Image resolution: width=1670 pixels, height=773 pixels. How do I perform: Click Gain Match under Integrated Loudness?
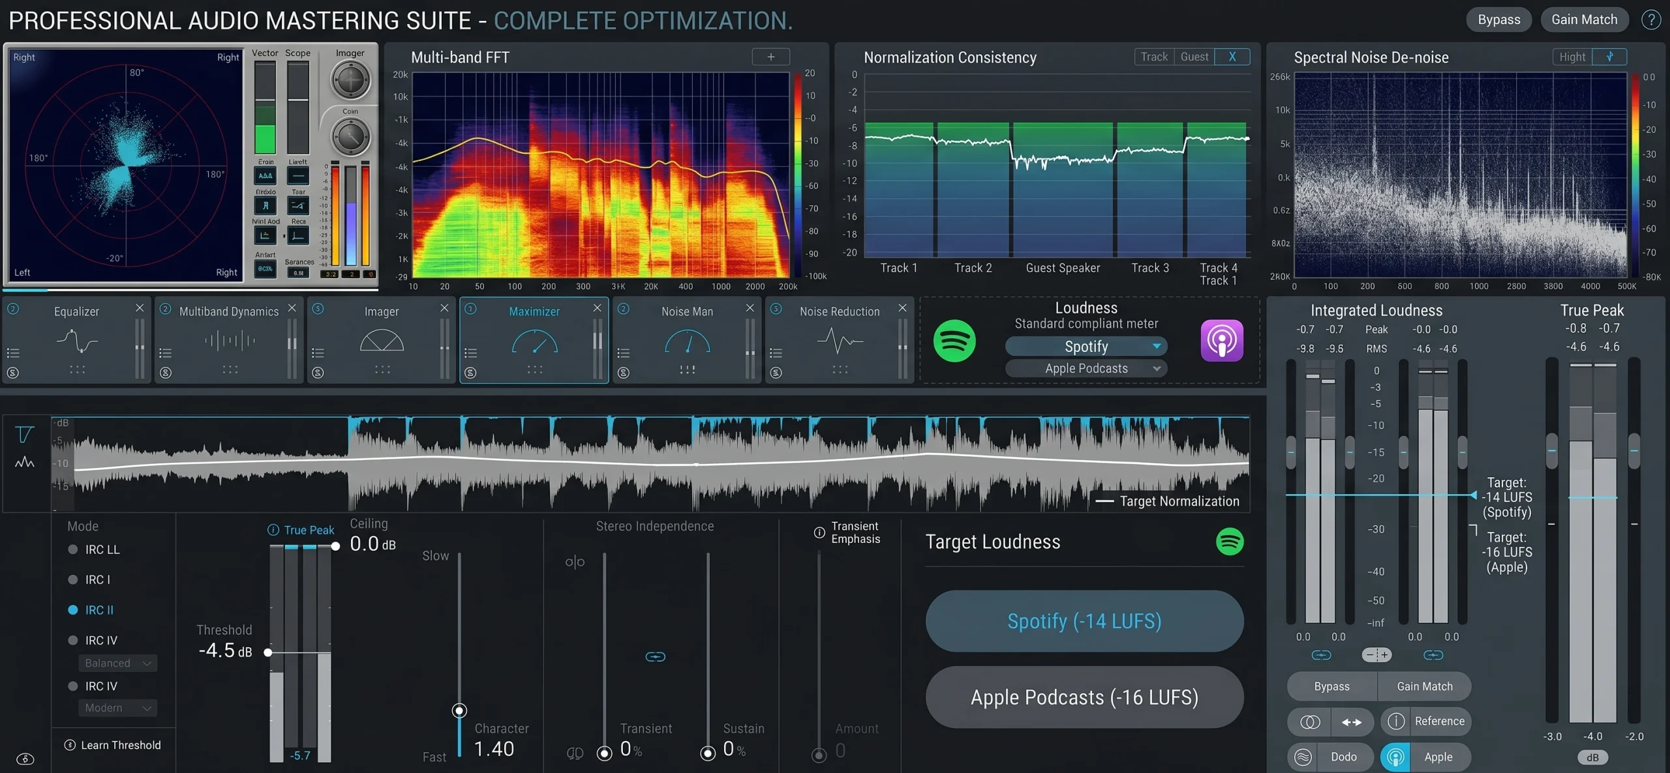tap(1425, 686)
